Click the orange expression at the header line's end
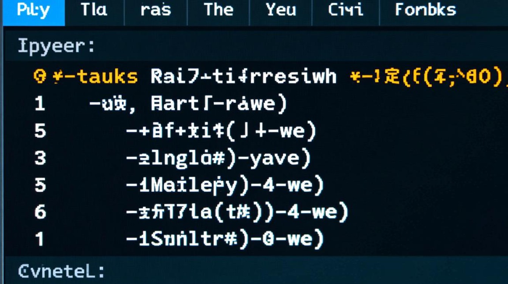 (427, 77)
